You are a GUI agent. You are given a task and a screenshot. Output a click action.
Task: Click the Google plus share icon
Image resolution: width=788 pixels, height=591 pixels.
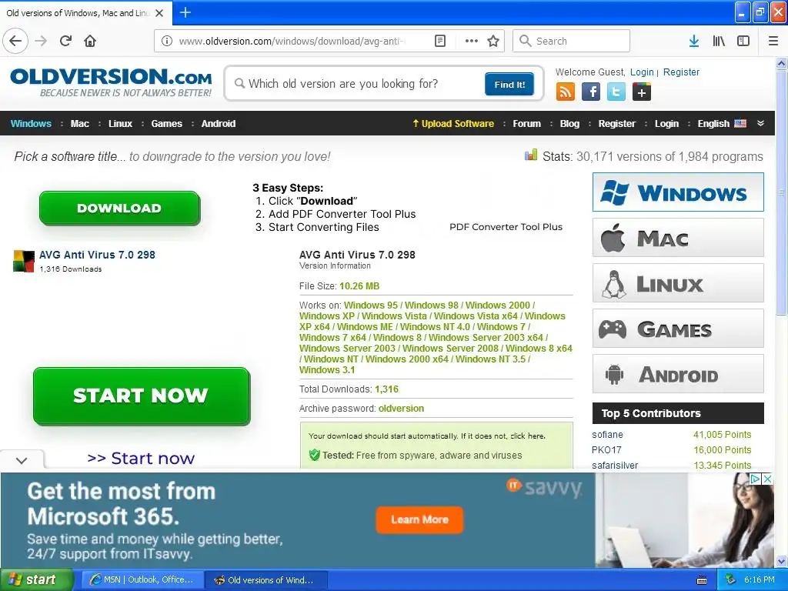(642, 92)
